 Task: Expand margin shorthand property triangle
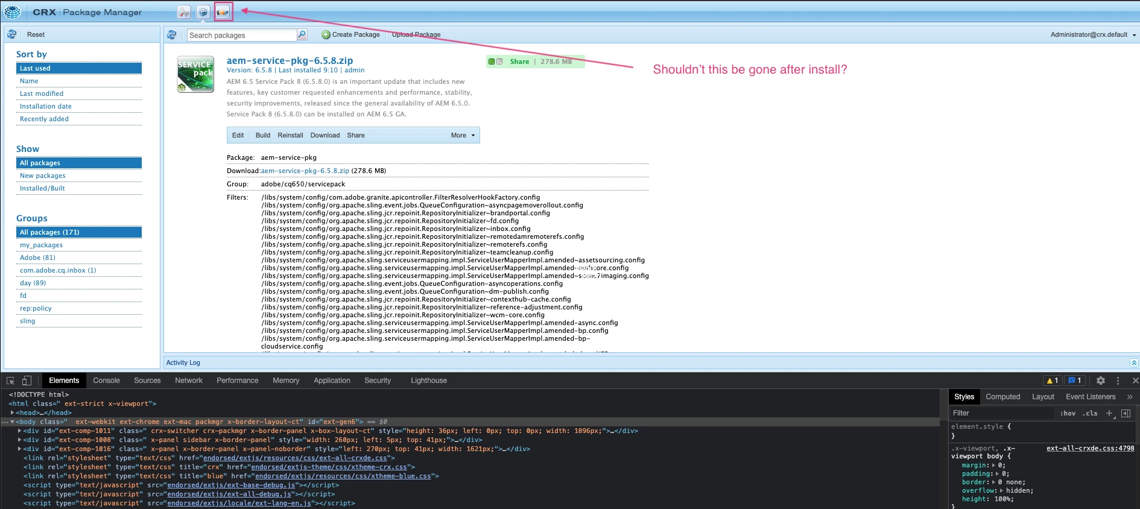(x=992, y=465)
